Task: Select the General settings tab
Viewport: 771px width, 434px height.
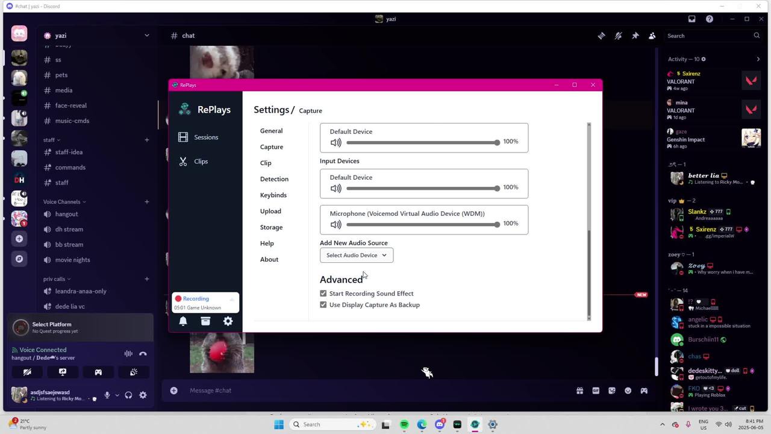Action: (271, 131)
